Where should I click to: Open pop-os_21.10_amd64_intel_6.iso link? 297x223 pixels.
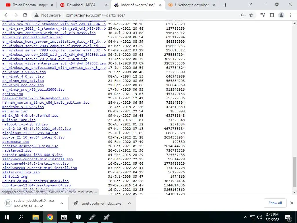click(x=33, y=137)
